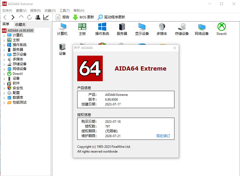Open the 计算机 icon in main panel

coord(62,29)
